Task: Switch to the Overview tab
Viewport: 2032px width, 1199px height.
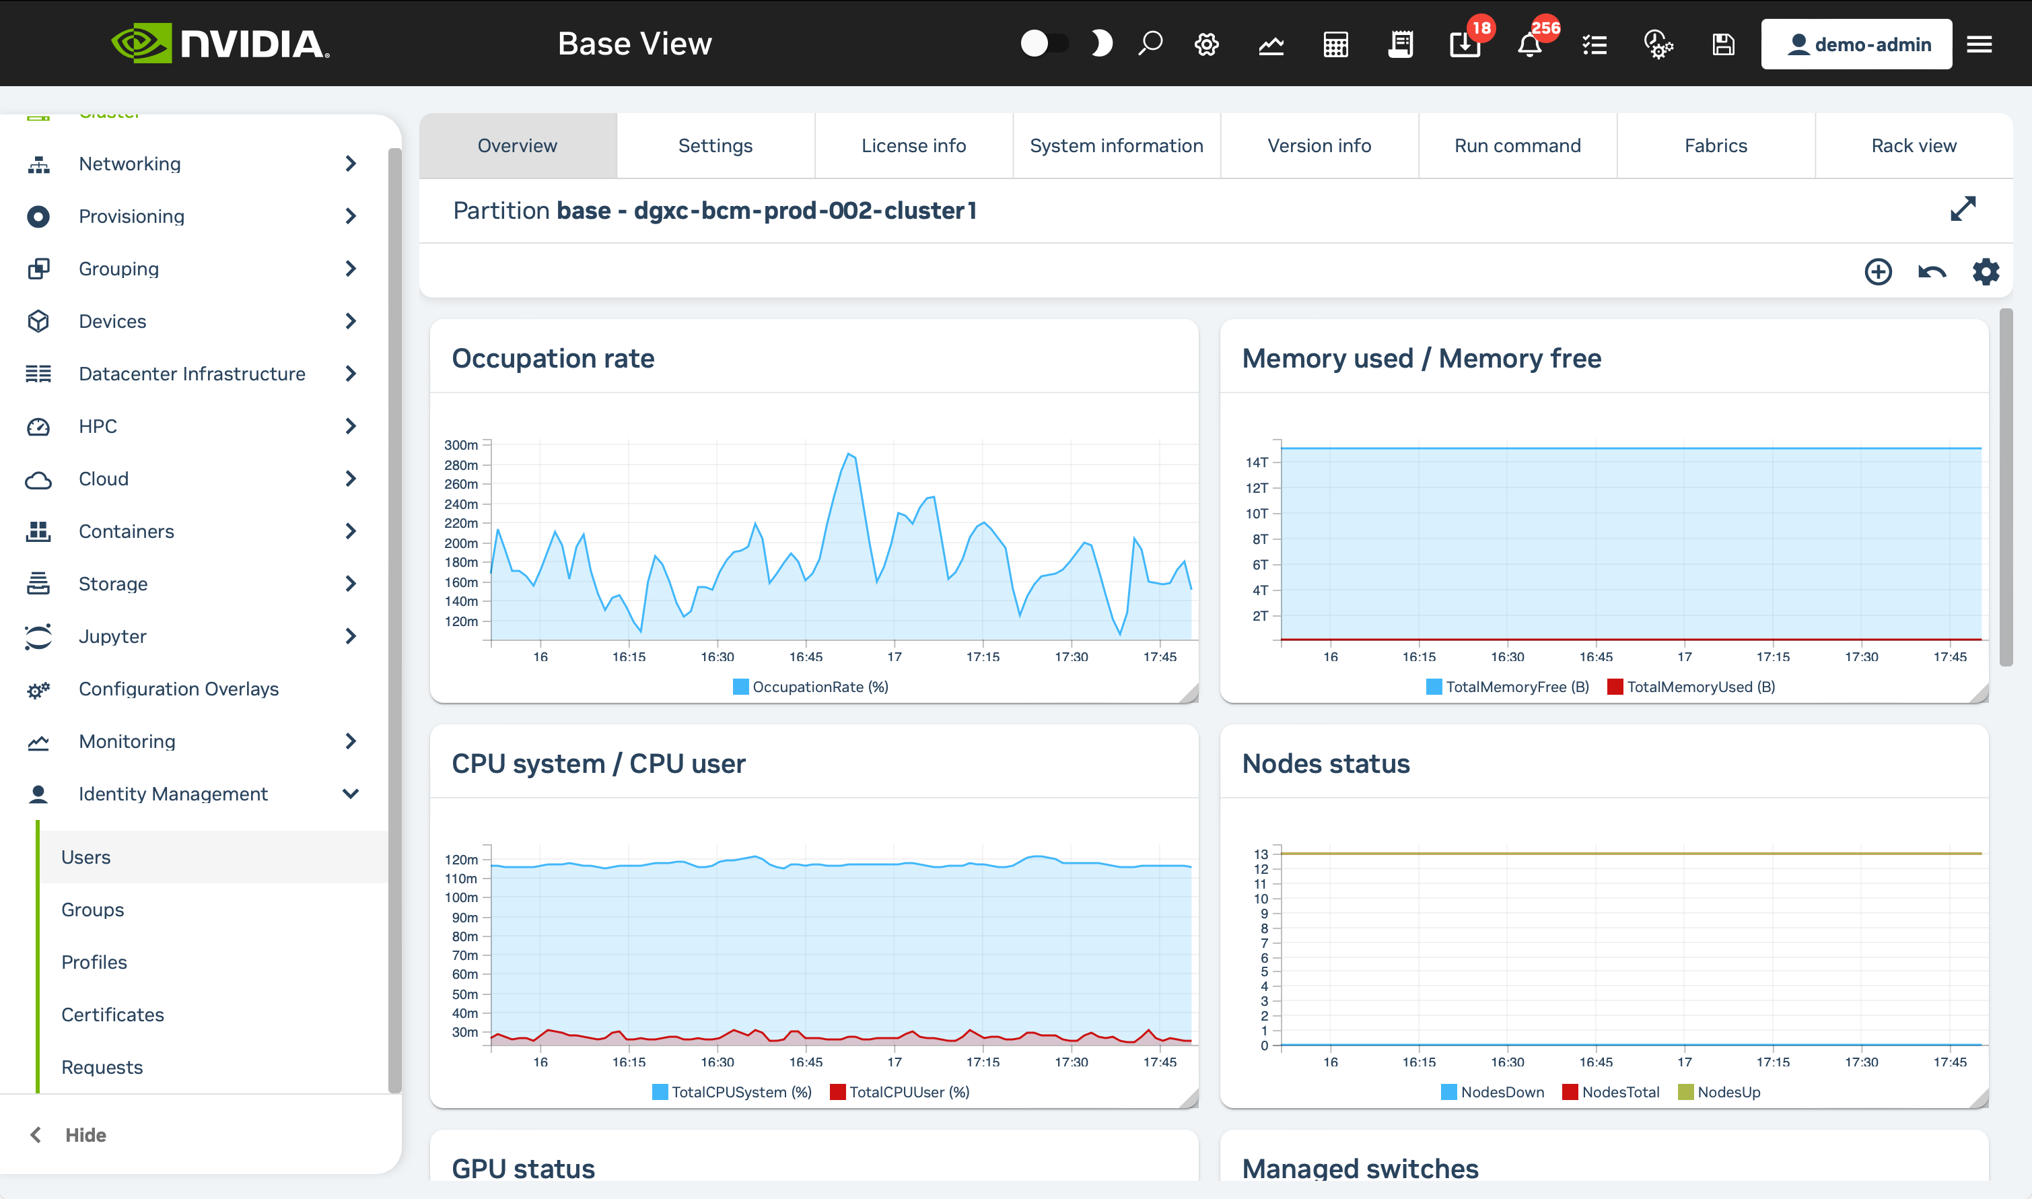Action: (517, 145)
